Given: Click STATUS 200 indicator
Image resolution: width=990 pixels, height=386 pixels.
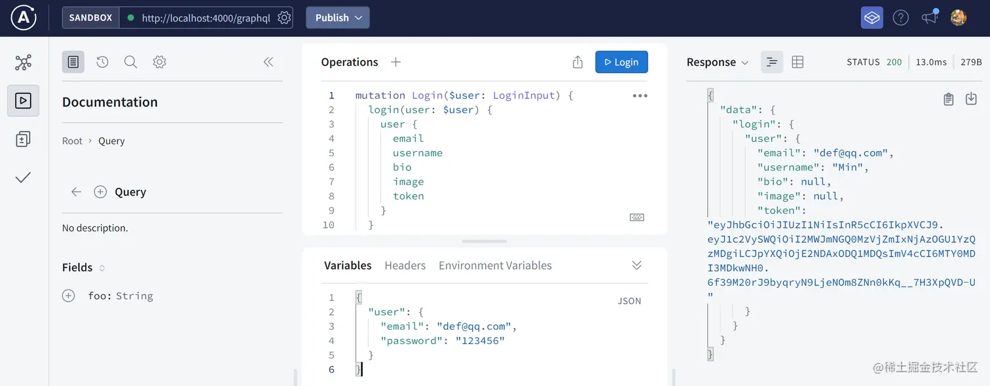Looking at the screenshot, I should [874, 62].
